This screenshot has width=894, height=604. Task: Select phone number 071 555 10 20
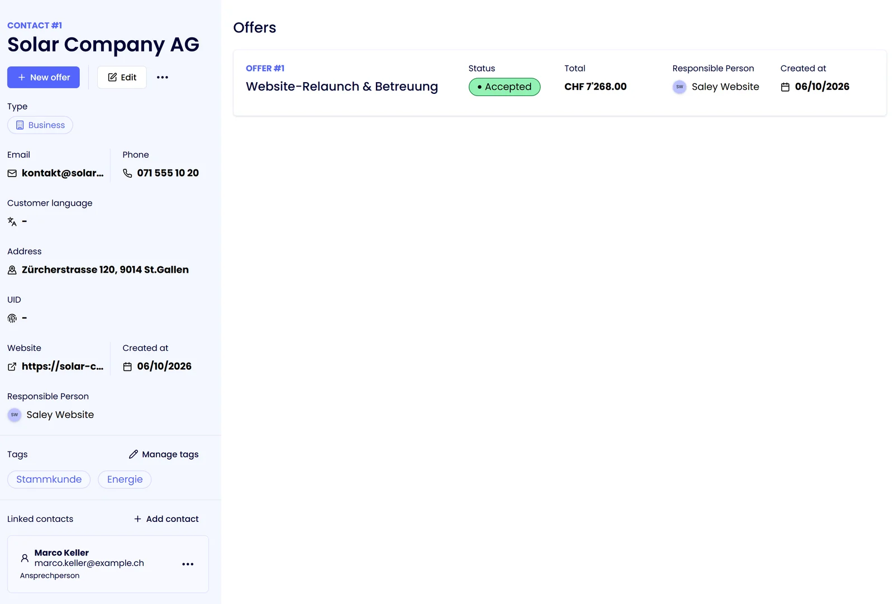168,173
